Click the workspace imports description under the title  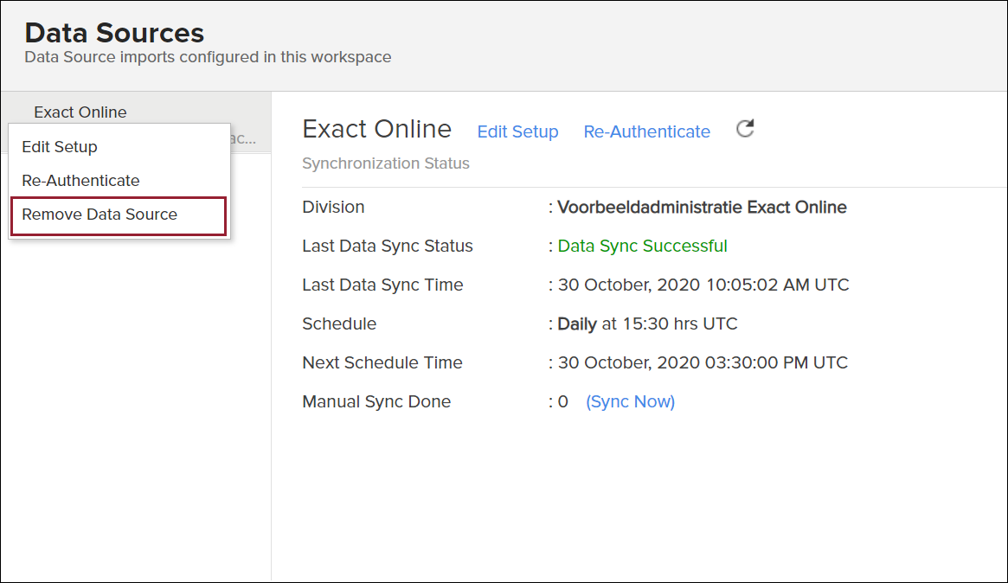point(208,57)
